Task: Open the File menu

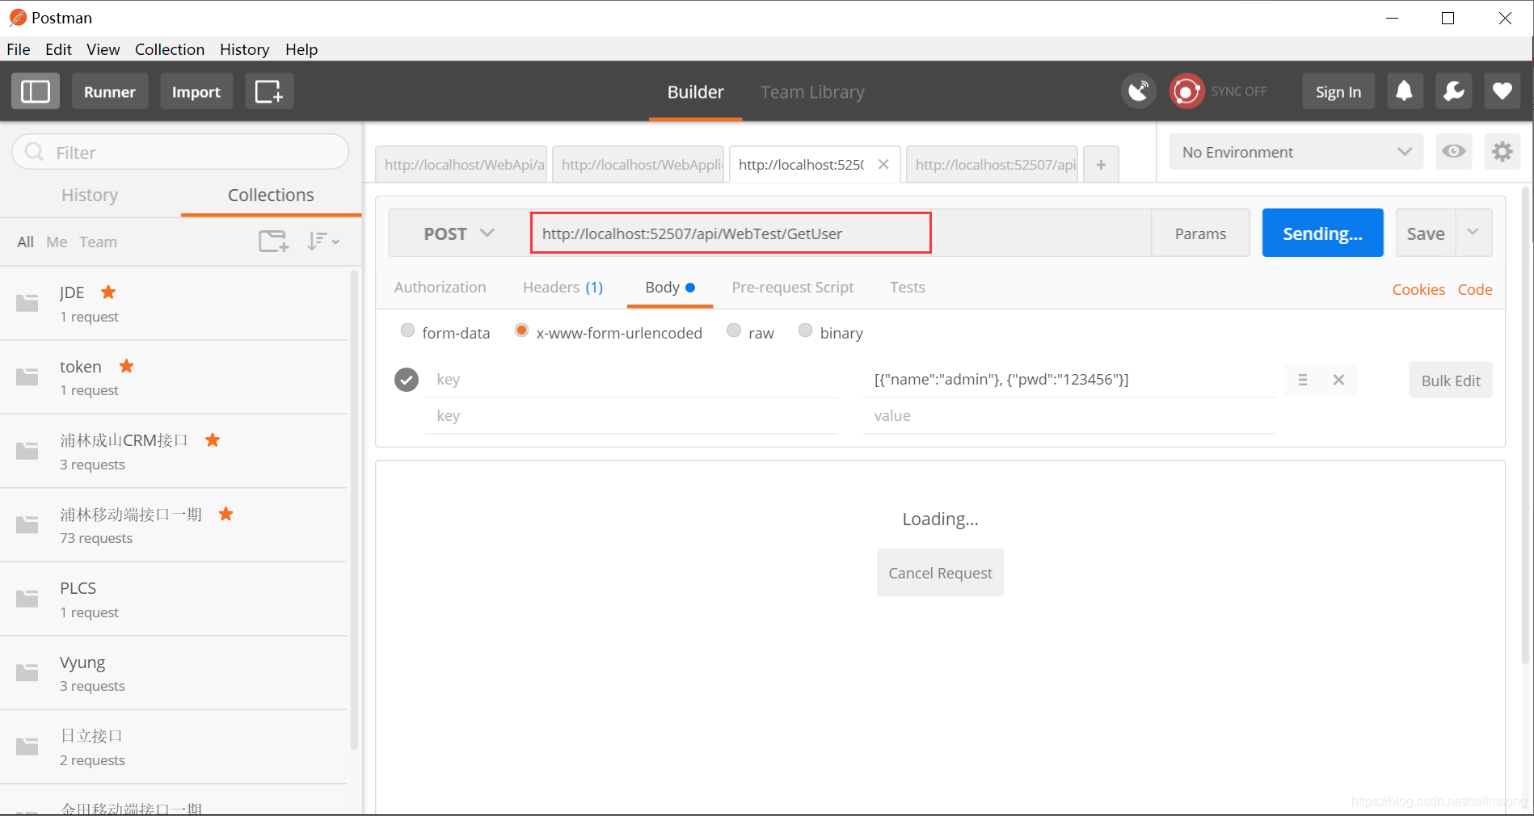Action: click(x=19, y=49)
